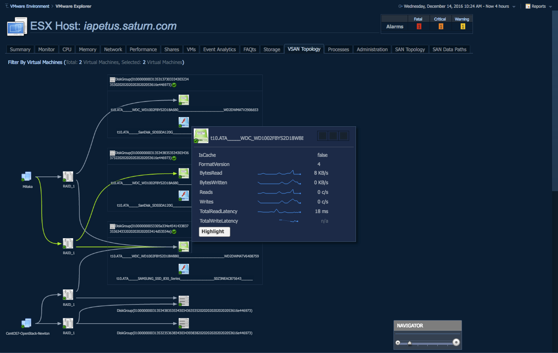Open the Critical alarm count badge
The image size is (558, 353).
click(441, 27)
